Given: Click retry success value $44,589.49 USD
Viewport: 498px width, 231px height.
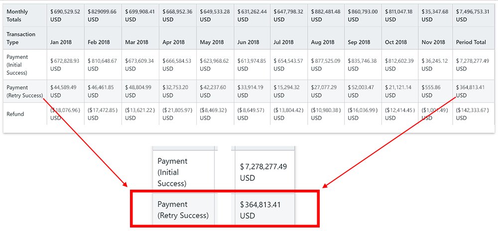Looking at the screenshot, I should [64, 92].
